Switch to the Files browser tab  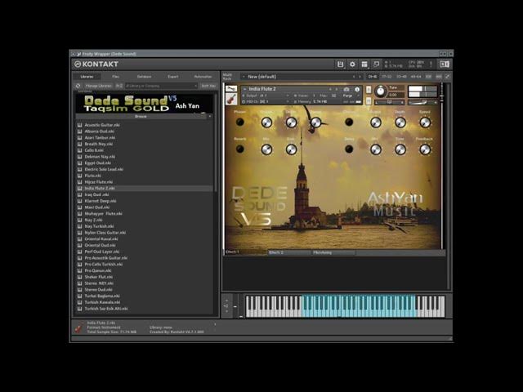click(116, 77)
